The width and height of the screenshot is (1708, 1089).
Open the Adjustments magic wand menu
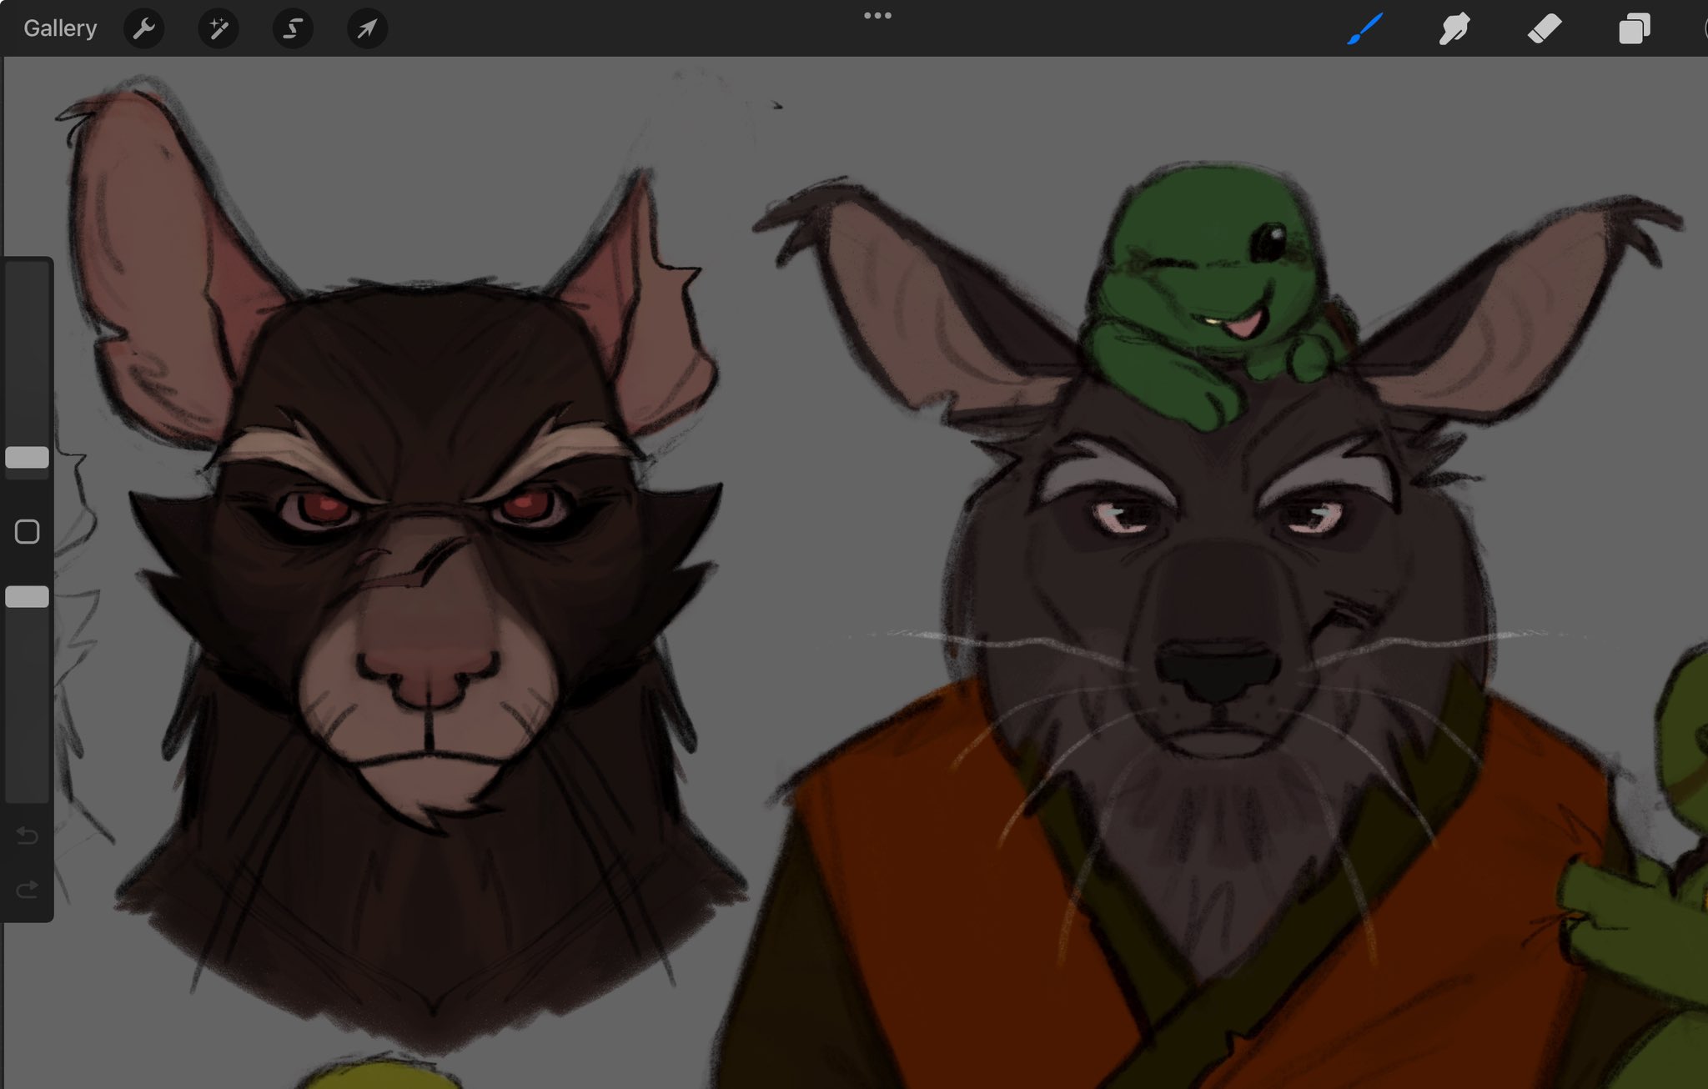click(219, 28)
